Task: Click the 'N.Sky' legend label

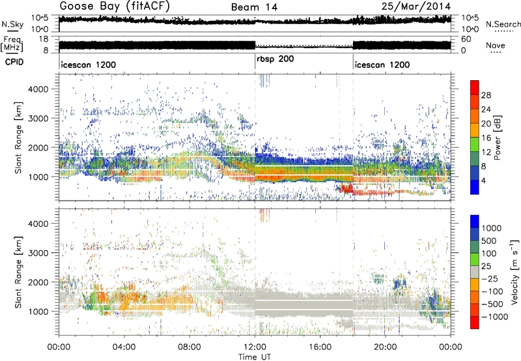Action: pyautogui.click(x=12, y=24)
